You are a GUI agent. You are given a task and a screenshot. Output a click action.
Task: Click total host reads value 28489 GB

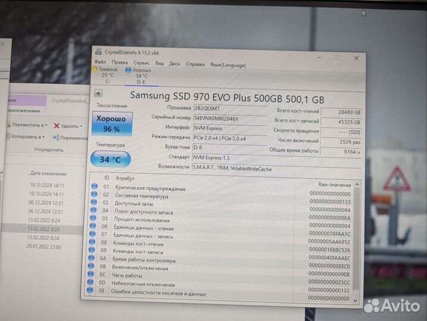pyautogui.click(x=341, y=112)
